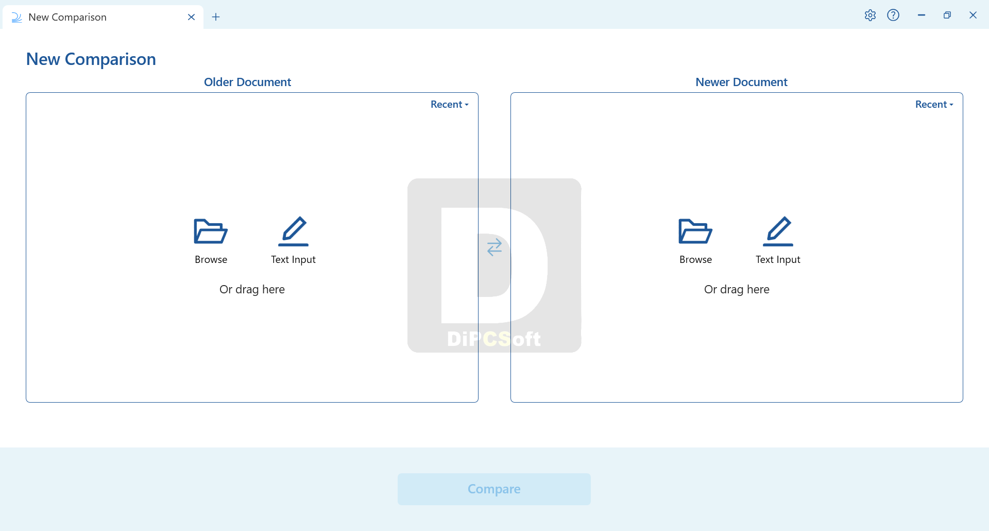Screen dimensions: 989x531
Task: Swap older and newer documents with arrows icon
Action: coord(494,247)
